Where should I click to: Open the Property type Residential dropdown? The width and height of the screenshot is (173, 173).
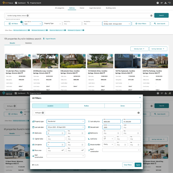pos(66,121)
